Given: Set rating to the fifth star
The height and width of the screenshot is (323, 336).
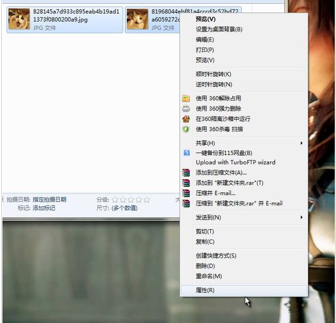Looking at the screenshot, I should point(147,200).
